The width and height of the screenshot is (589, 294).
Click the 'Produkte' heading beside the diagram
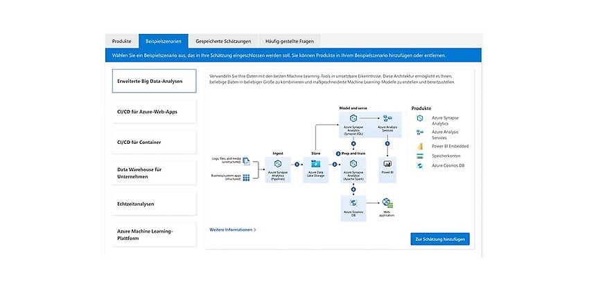pyautogui.click(x=421, y=108)
